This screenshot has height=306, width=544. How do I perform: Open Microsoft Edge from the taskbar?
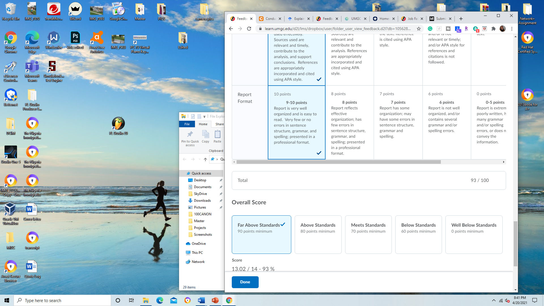(160, 300)
